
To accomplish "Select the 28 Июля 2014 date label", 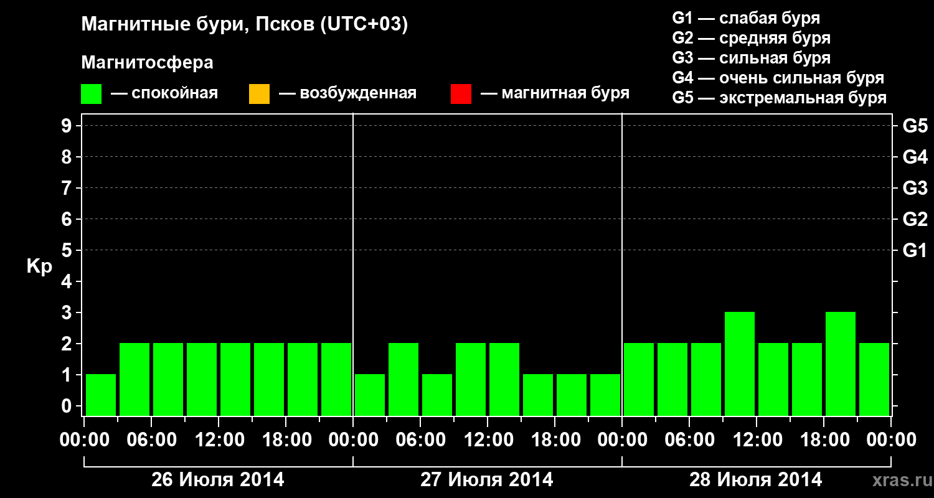I will [x=755, y=480].
